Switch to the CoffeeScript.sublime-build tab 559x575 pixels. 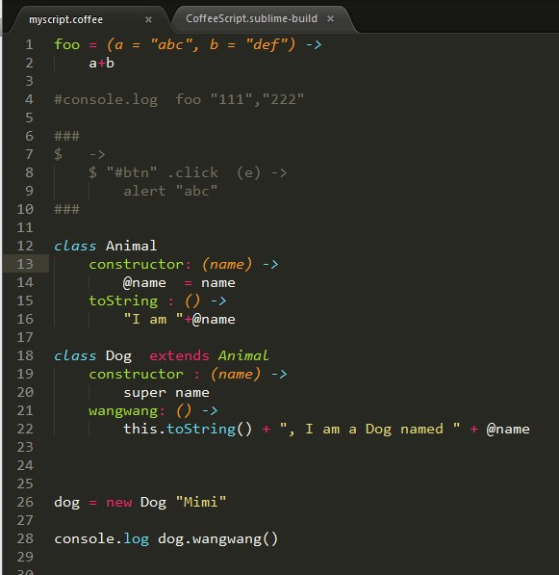point(251,18)
